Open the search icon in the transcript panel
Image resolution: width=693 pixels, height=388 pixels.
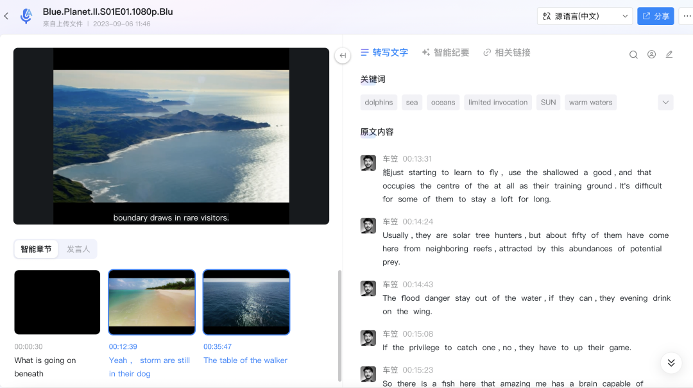[633, 55]
